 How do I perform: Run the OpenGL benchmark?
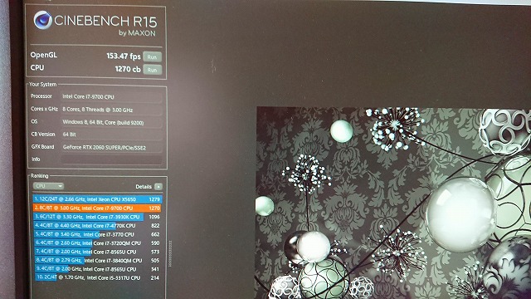tap(152, 56)
